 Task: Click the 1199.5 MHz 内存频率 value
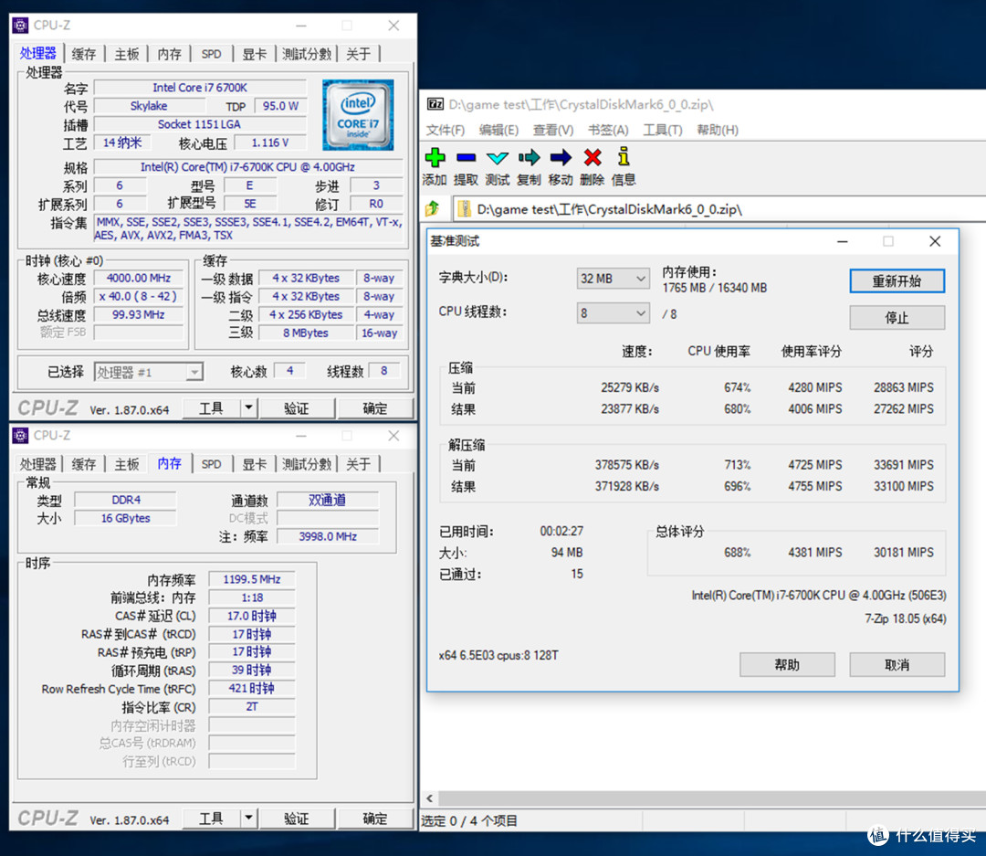pos(252,579)
